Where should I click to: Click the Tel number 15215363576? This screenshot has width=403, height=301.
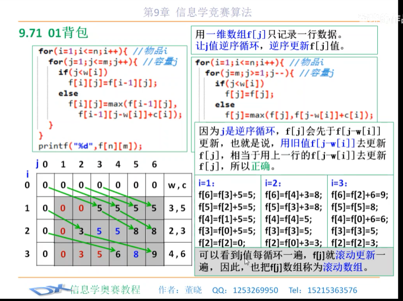[332, 290]
